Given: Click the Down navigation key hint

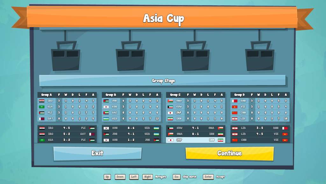Looking at the screenshot, I should (x=120, y=177).
